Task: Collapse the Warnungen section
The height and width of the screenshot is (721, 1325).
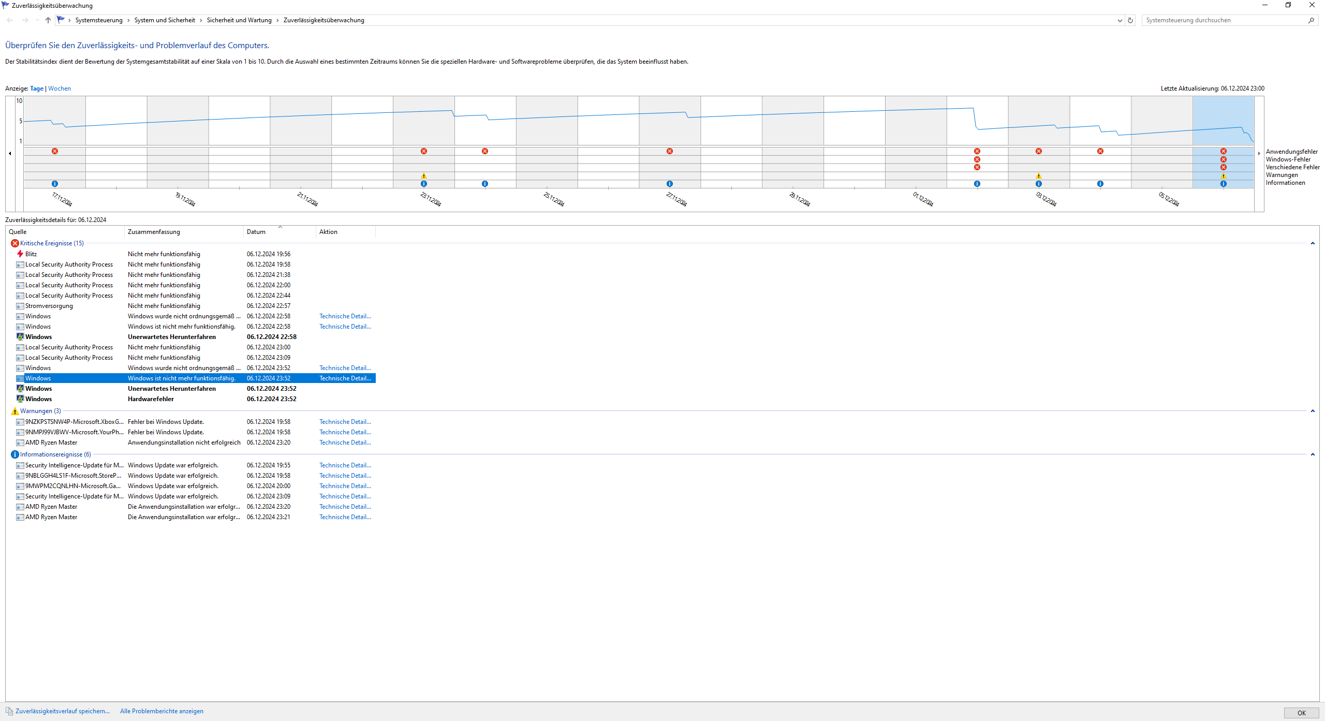Action: click(x=1313, y=411)
